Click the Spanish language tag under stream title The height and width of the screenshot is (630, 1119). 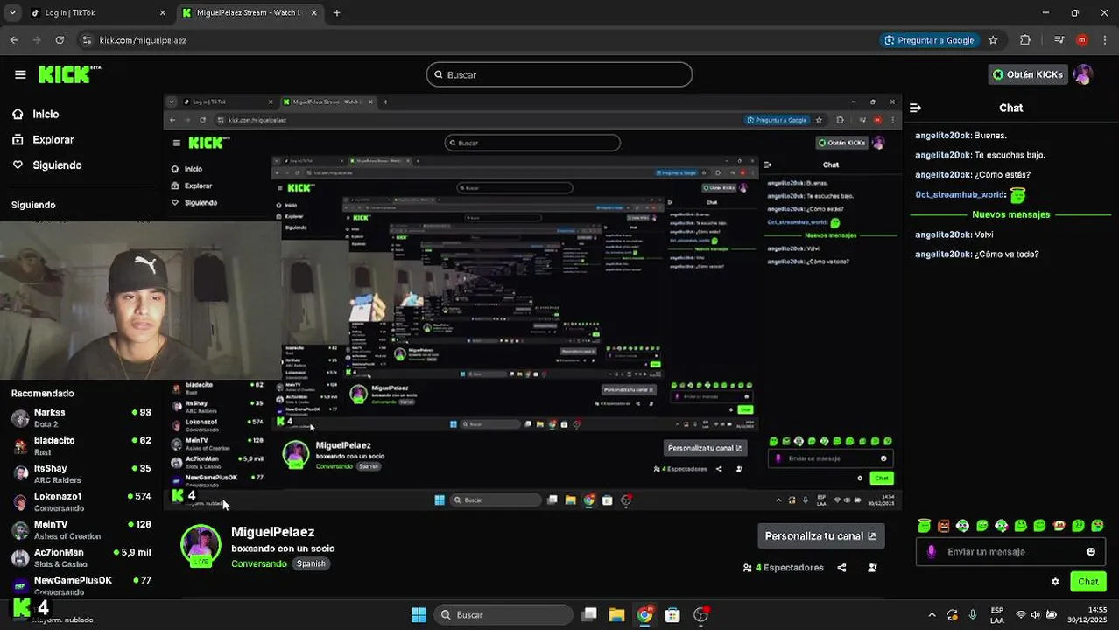pos(311,563)
